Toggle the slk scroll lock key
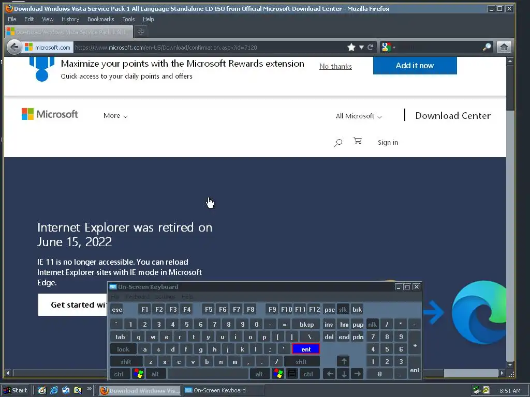This screenshot has height=397, width=530. [x=343, y=309]
